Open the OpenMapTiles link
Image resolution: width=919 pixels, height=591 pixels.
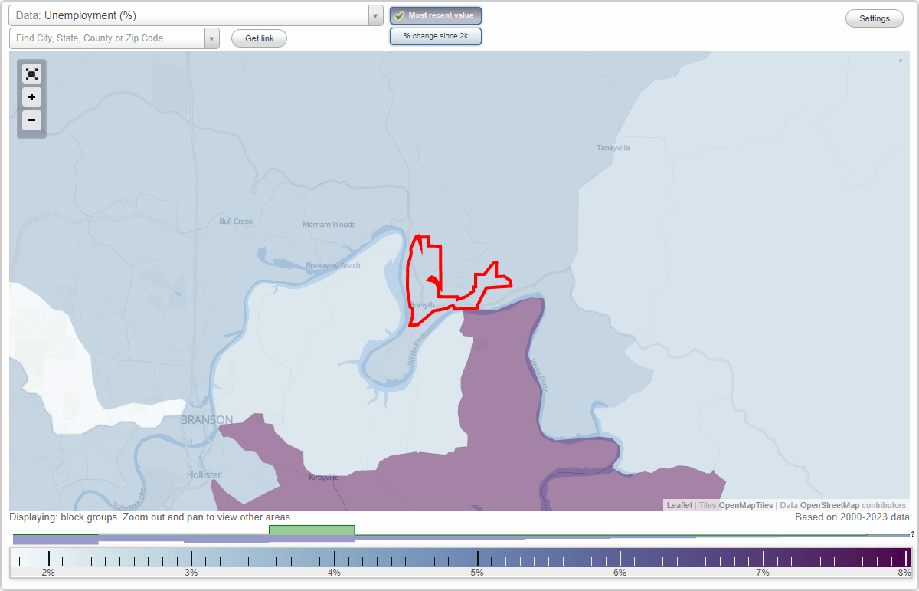[x=746, y=505]
